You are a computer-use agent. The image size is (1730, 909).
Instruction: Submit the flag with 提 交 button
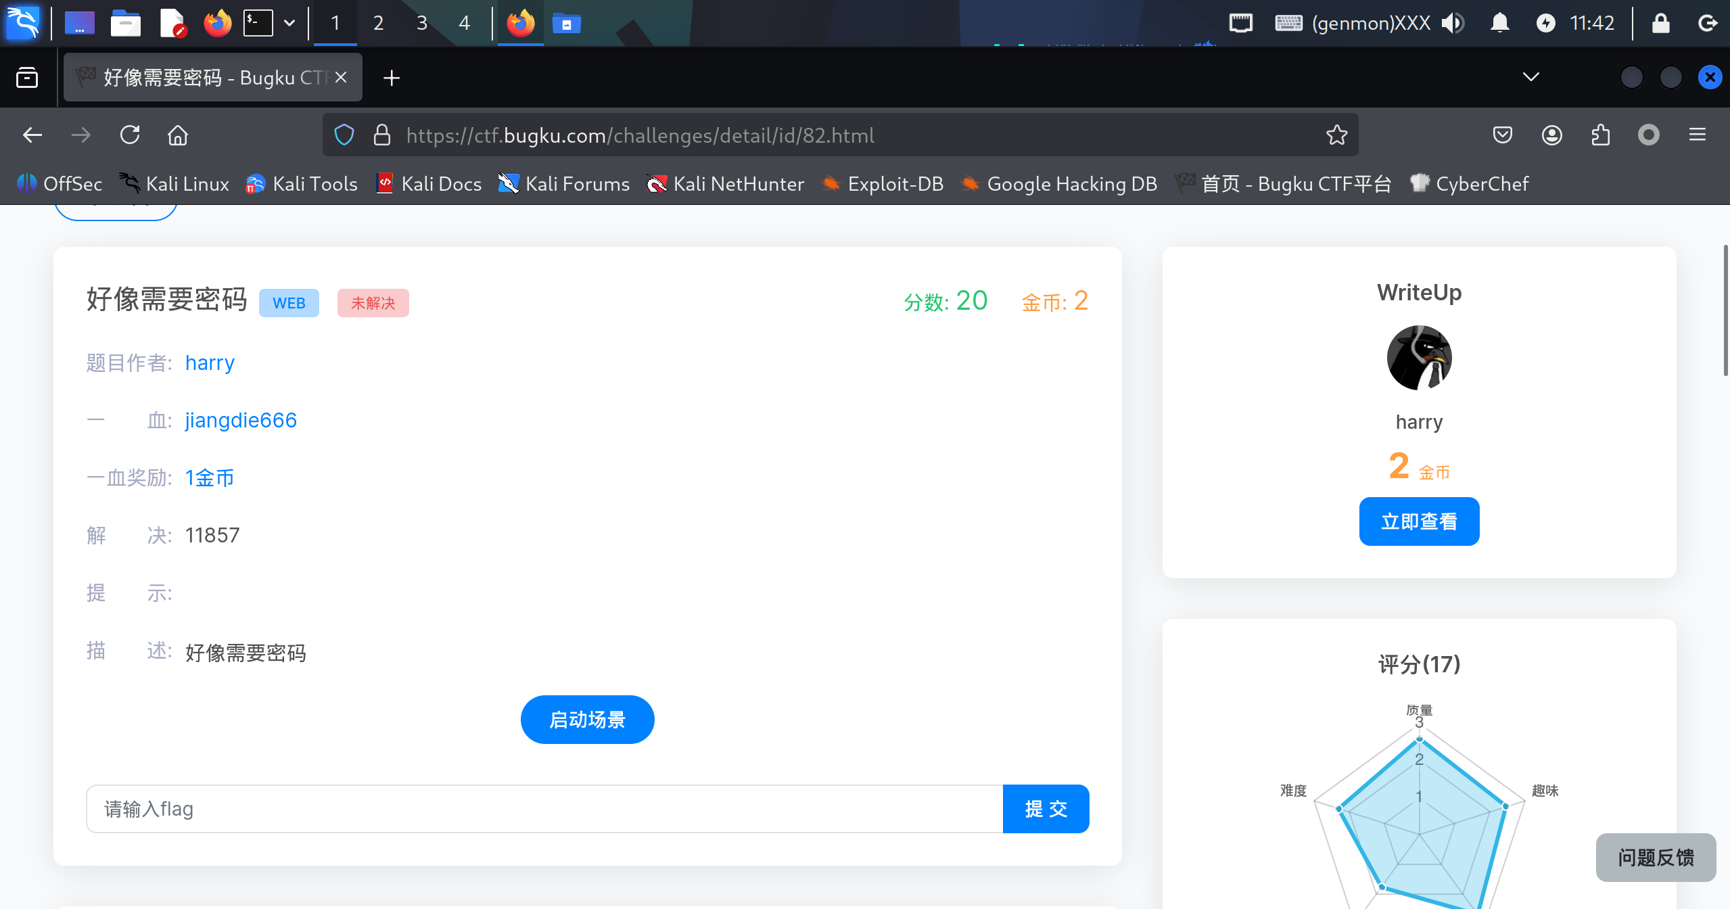tap(1046, 809)
